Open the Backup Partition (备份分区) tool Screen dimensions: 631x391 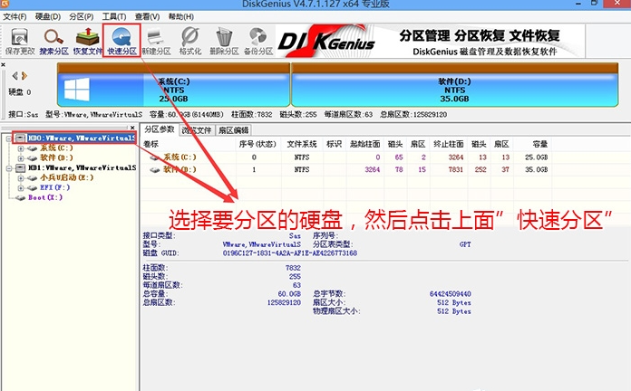258,41
